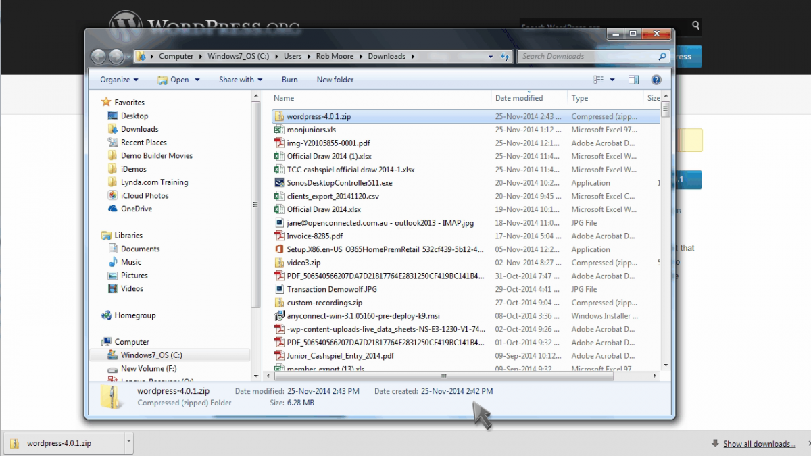Open the address bar history dropdown
The image size is (811, 456).
pyautogui.click(x=491, y=56)
